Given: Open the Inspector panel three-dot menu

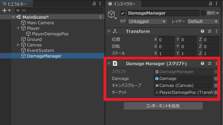Looking at the screenshot, I should coord(216,3).
